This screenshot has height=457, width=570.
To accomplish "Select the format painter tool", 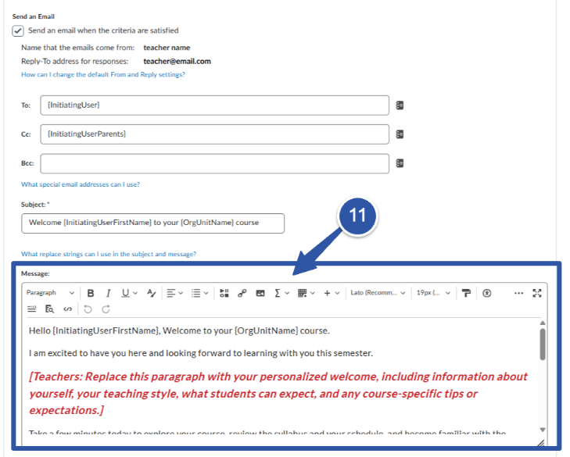I will pyautogui.click(x=466, y=293).
